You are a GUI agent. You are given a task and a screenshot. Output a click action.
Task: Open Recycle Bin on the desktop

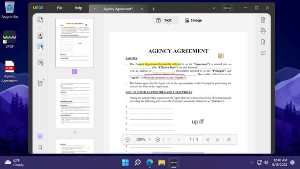pos(9,10)
